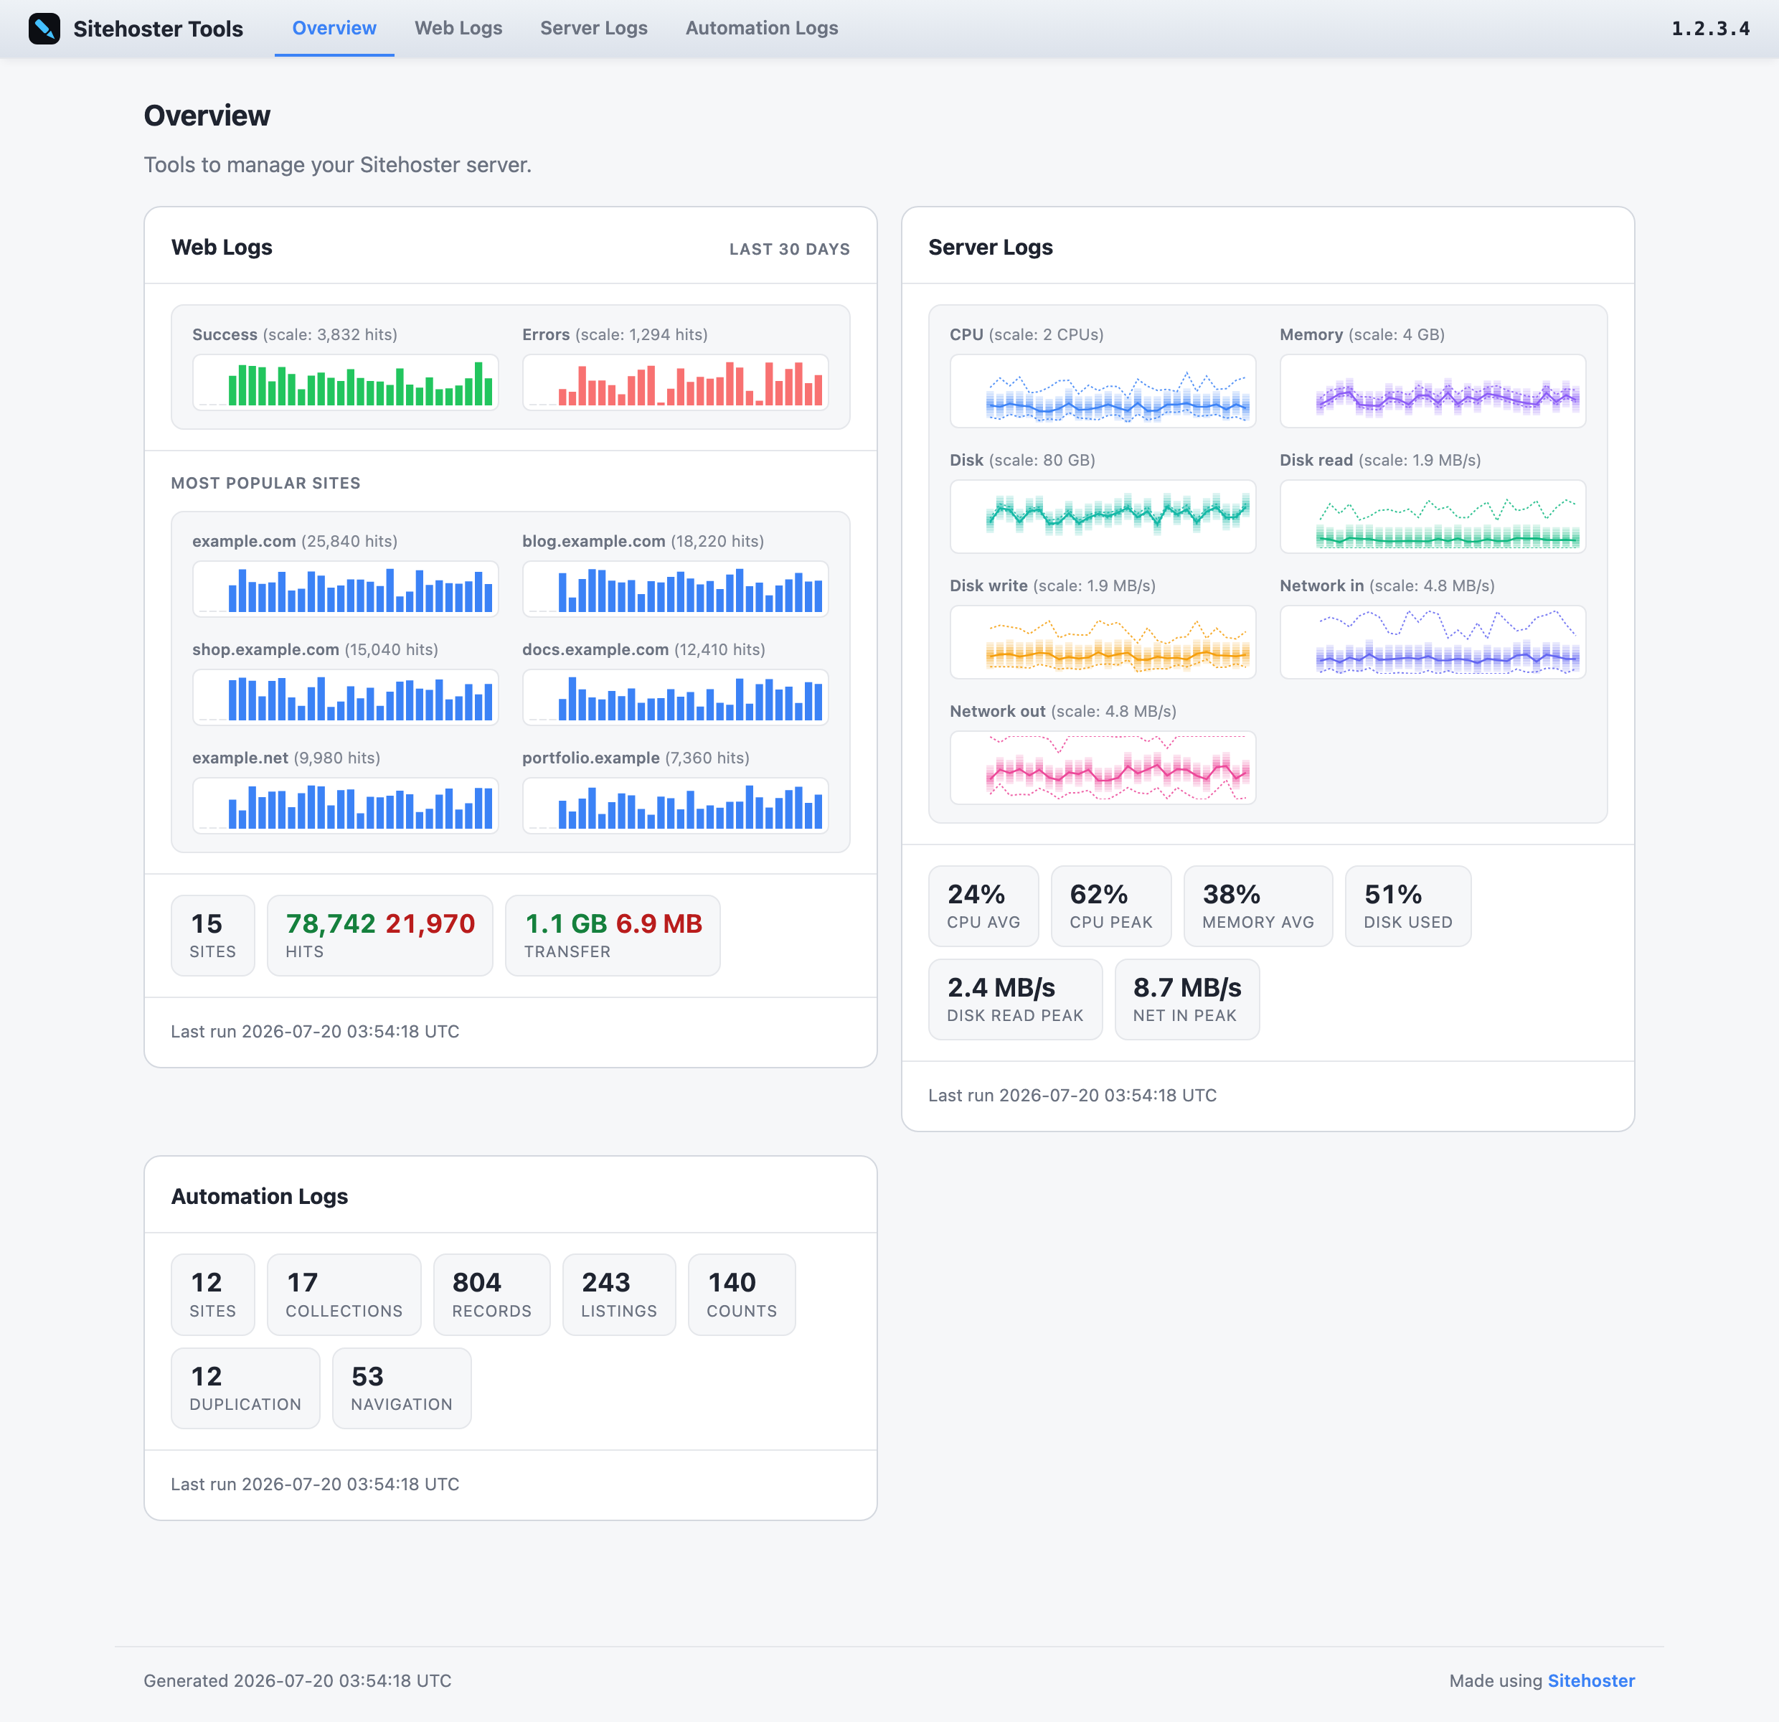
Task: Open the Overview tab
Action: (334, 28)
